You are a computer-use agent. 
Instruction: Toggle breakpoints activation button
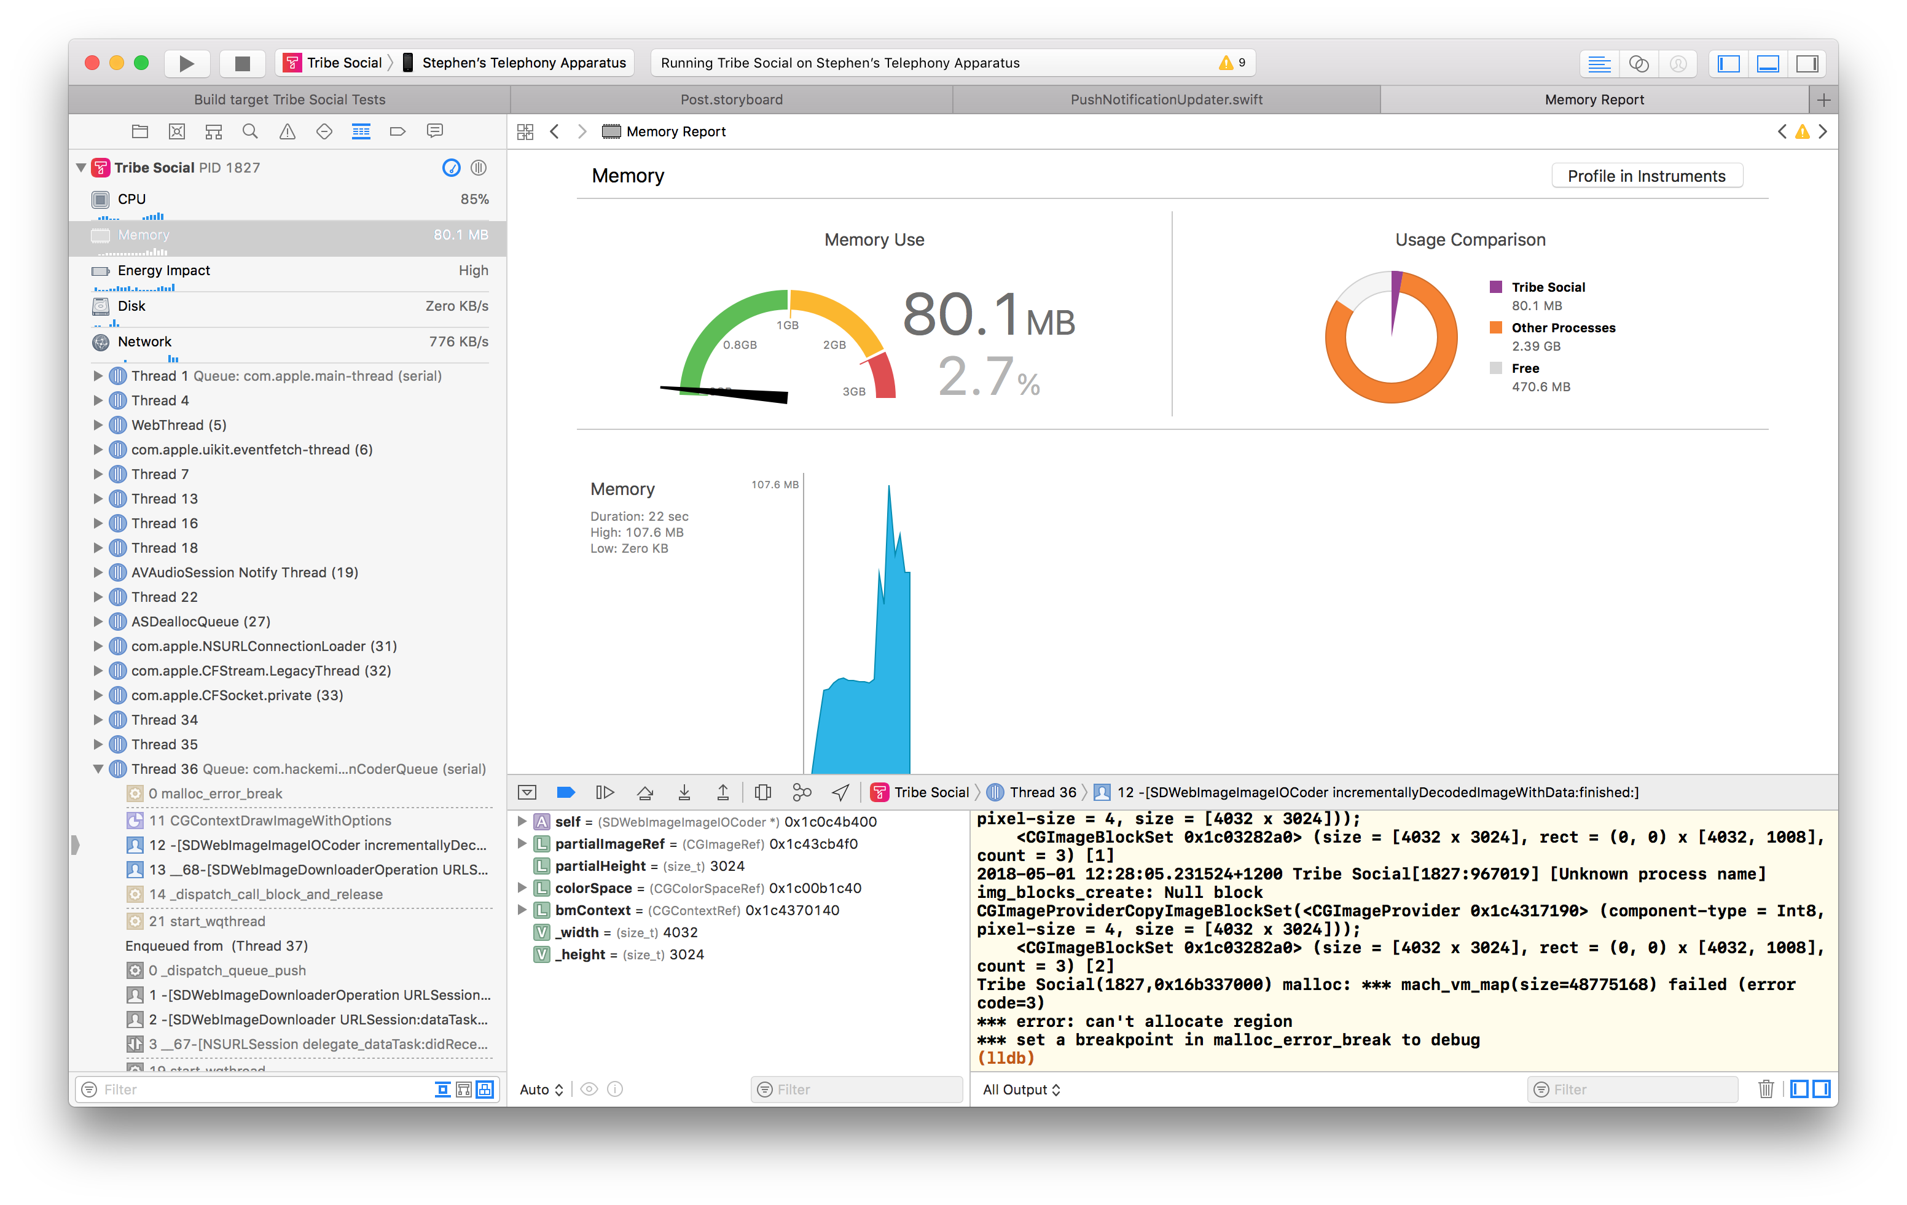pyautogui.click(x=565, y=792)
